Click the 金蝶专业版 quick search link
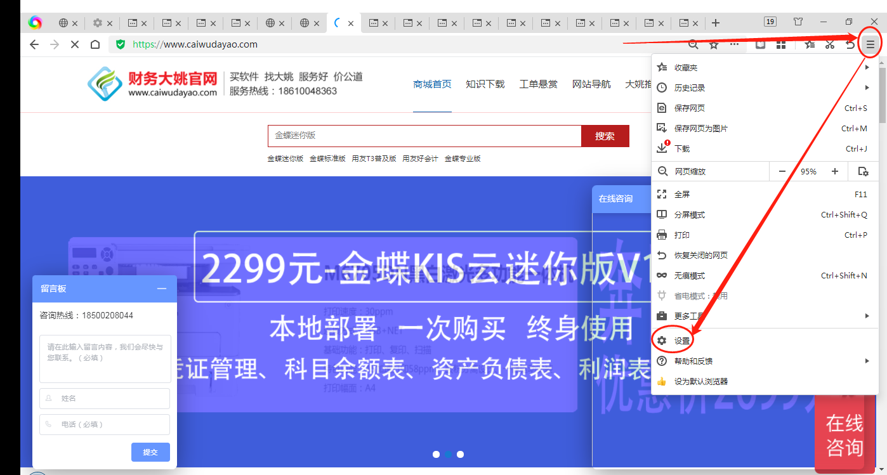The image size is (887, 475). point(463,159)
